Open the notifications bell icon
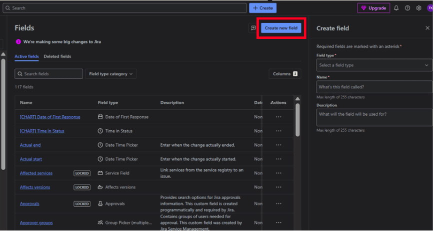This screenshot has width=434, height=231. coord(396,8)
